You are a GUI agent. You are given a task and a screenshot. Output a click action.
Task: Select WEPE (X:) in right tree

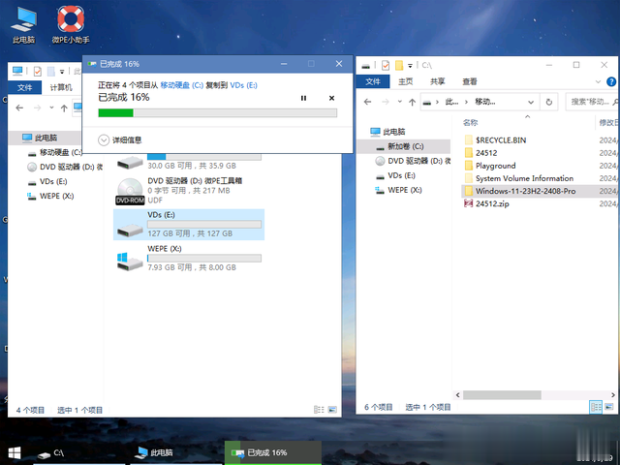pyautogui.click(x=398, y=190)
